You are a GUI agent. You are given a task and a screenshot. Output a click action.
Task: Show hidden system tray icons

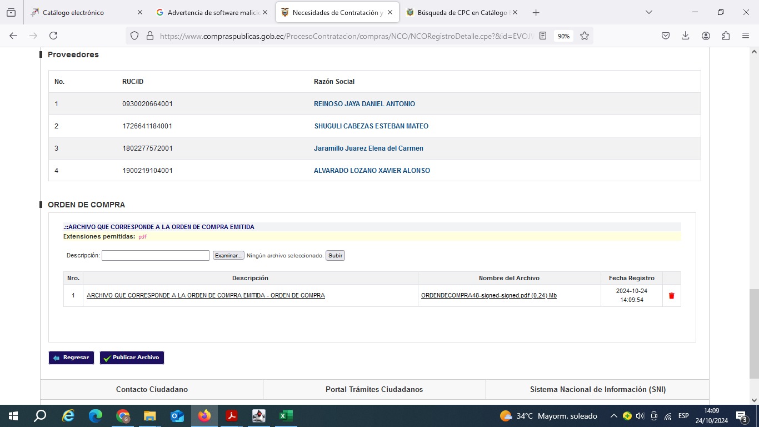(x=613, y=416)
